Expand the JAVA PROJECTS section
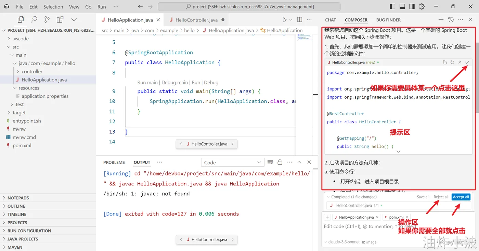 tap(23, 239)
